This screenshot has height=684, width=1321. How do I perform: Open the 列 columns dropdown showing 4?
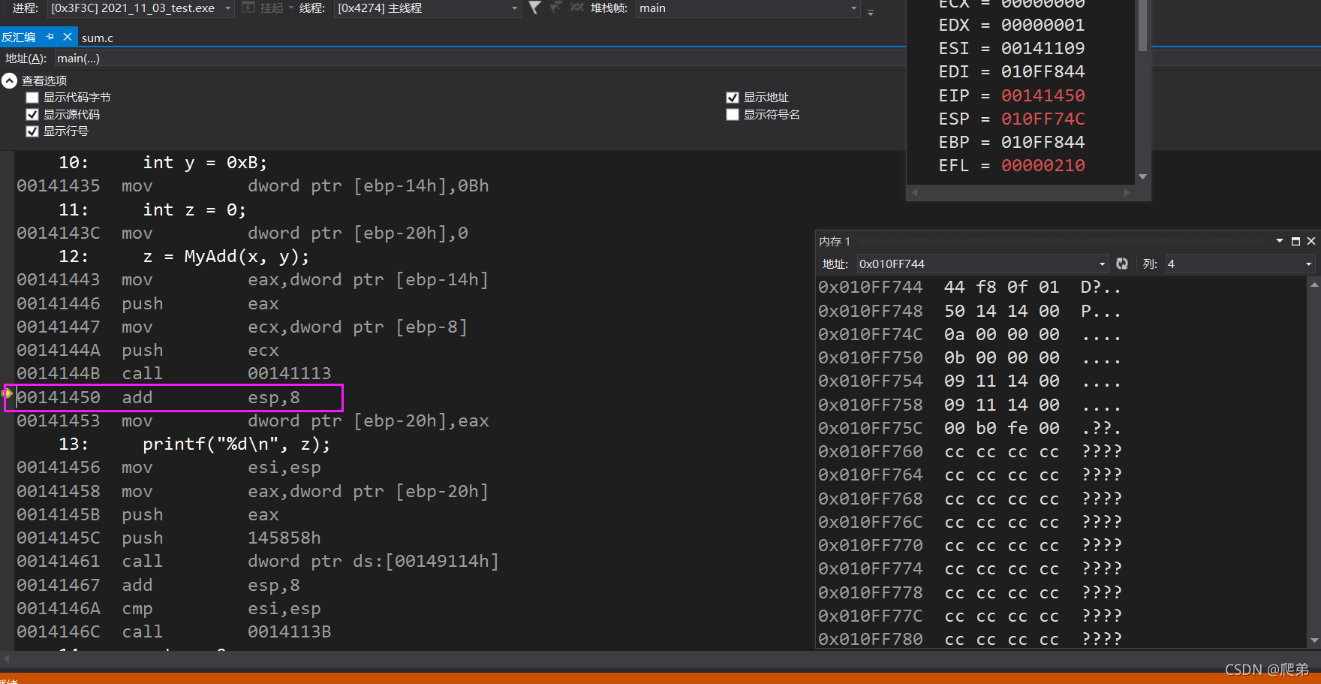coord(1239,264)
